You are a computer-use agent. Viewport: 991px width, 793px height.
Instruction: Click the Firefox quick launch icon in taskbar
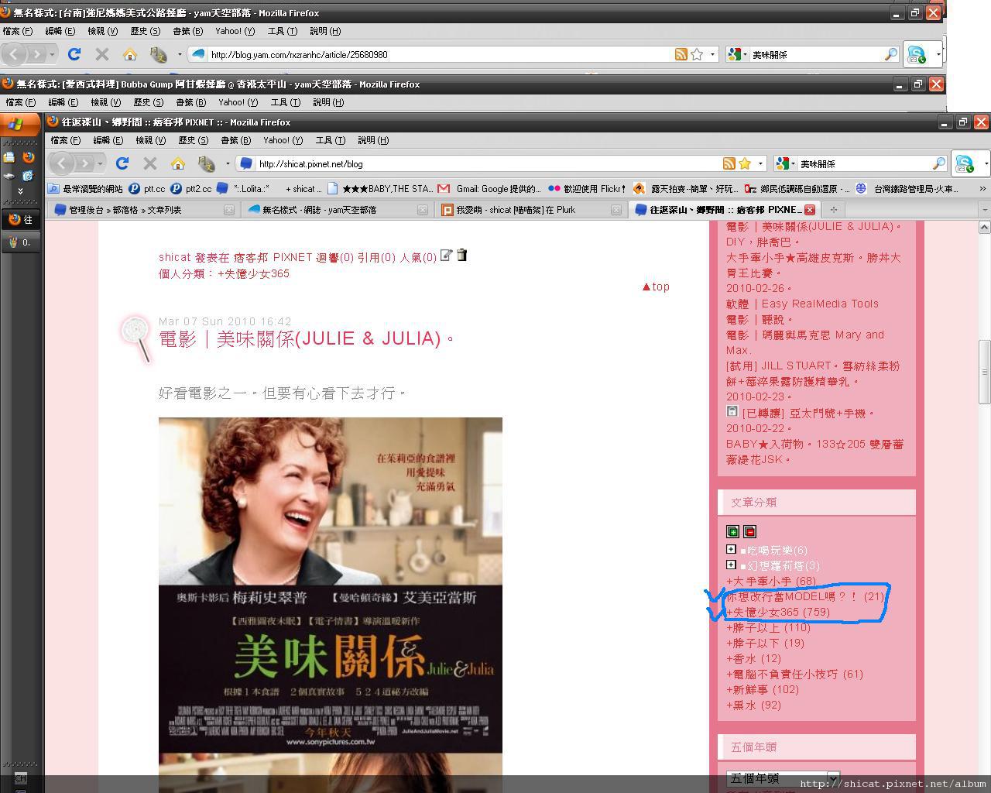point(28,156)
